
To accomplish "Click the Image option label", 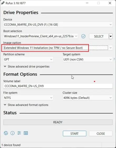I will tap(12, 43).
